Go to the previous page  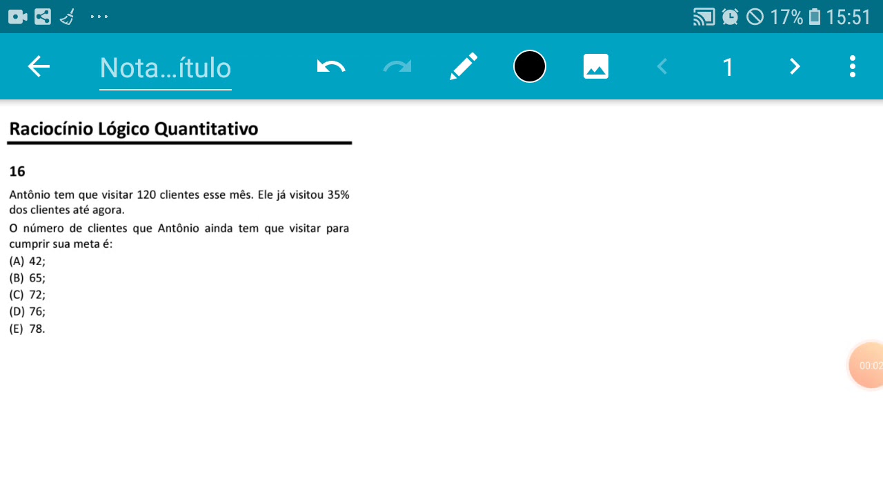pos(662,67)
